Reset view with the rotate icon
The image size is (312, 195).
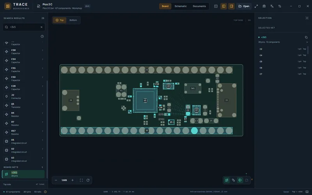pos(88,180)
